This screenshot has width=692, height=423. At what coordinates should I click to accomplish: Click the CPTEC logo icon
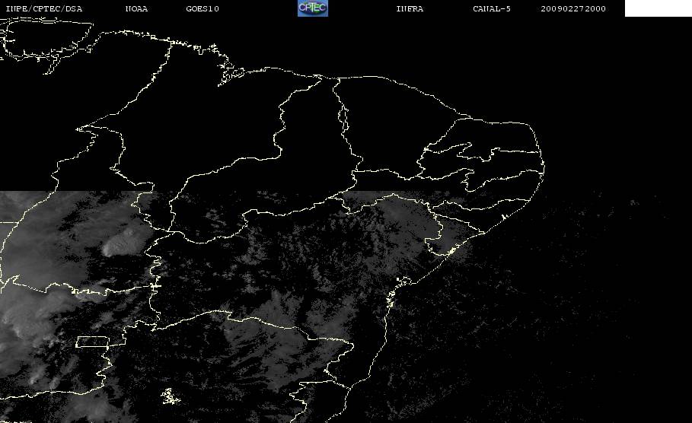(313, 8)
